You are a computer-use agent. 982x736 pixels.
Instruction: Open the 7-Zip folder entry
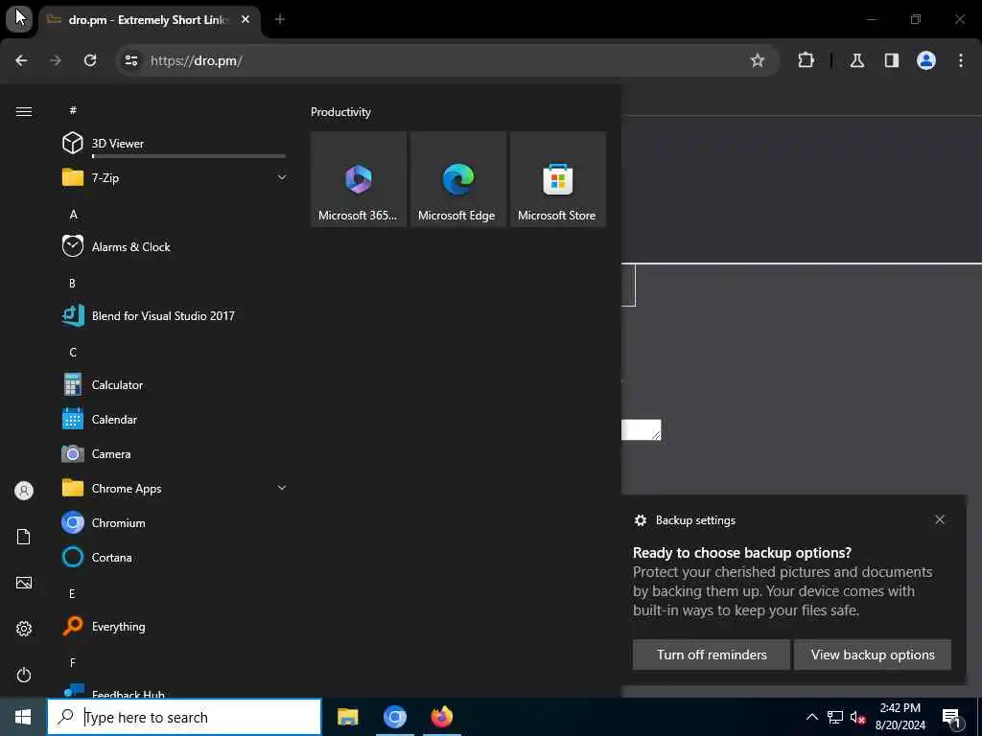(175, 177)
